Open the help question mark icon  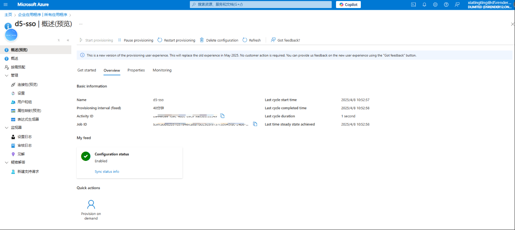[x=446, y=5]
